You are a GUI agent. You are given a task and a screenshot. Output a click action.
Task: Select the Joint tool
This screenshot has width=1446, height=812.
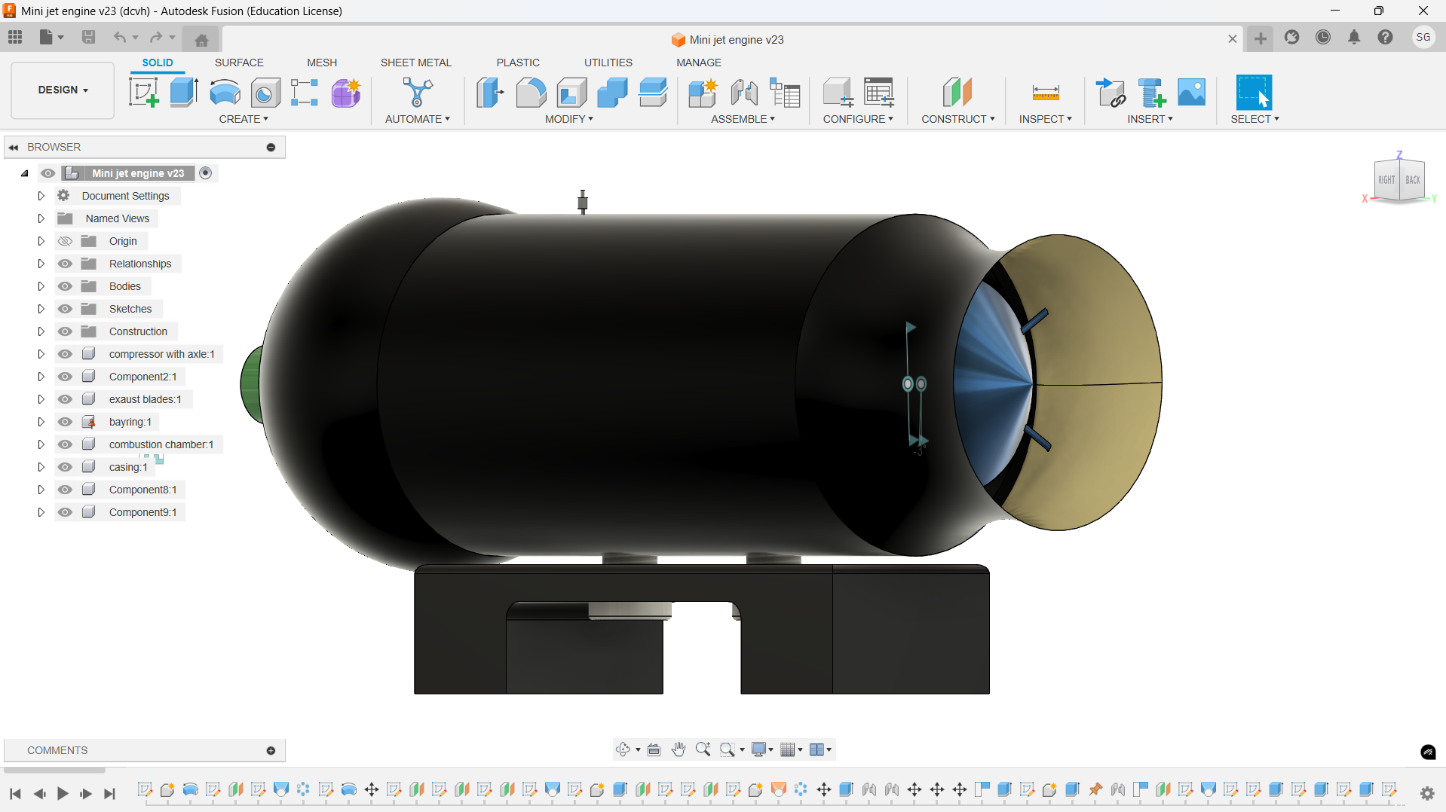click(744, 93)
